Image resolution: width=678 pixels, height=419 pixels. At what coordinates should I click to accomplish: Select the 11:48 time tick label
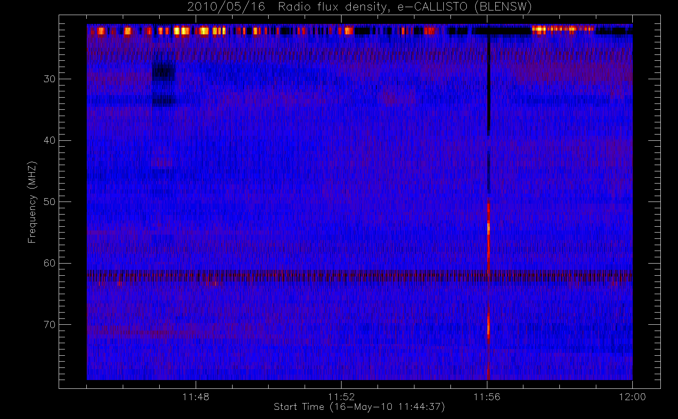point(196,397)
